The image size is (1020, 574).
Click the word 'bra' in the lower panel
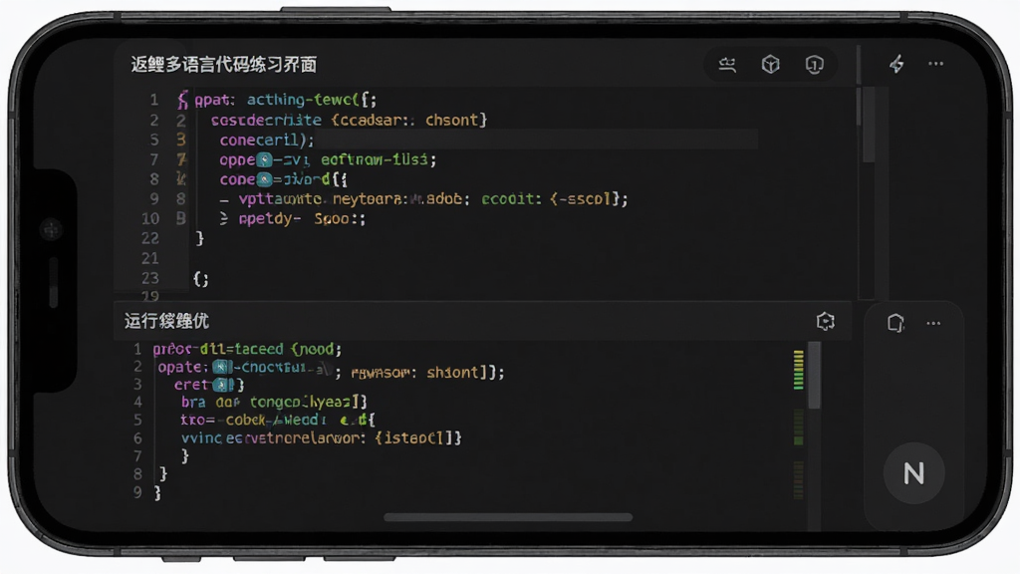click(x=194, y=402)
